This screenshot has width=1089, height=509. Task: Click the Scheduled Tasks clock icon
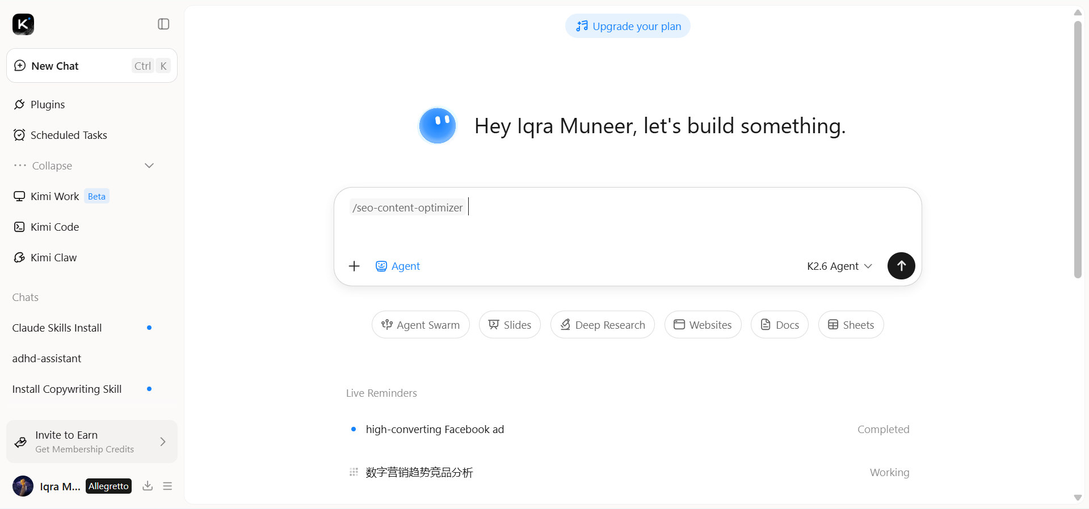coord(19,135)
